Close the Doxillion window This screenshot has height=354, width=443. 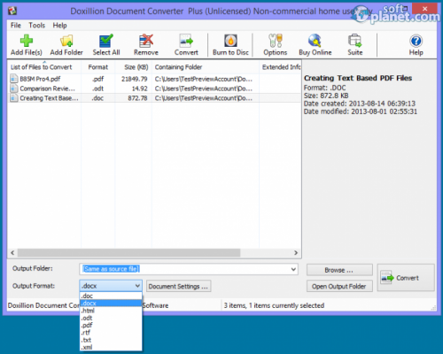(424, 9)
